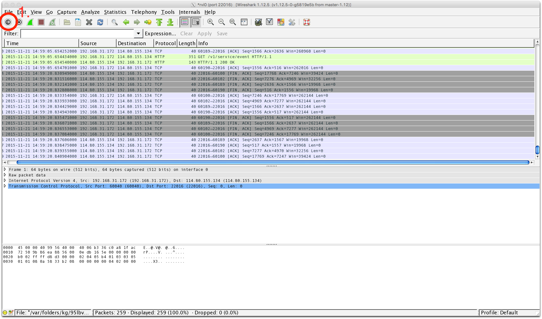Open the capture interfaces list icon

[8, 22]
